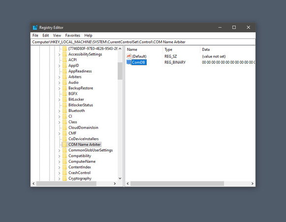Expand the Class key

[59, 122]
